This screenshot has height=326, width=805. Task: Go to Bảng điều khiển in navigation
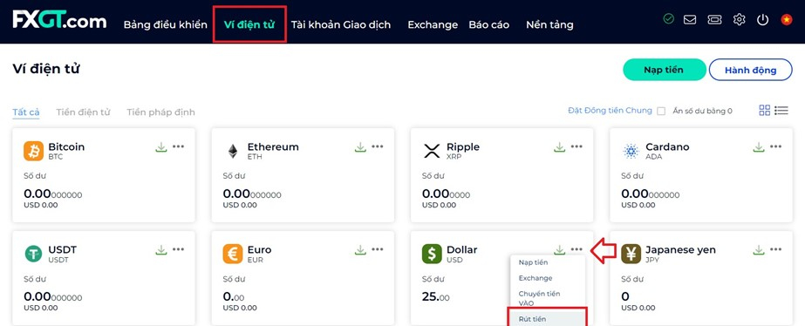click(x=166, y=24)
